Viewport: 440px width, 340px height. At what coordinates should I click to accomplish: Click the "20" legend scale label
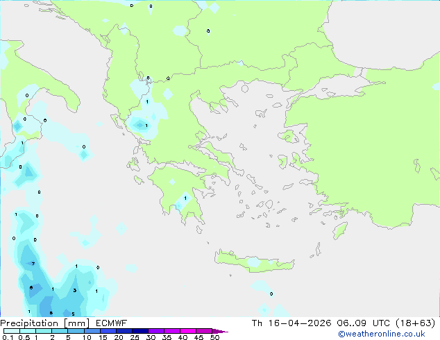pyautogui.click(x=119, y=337)
